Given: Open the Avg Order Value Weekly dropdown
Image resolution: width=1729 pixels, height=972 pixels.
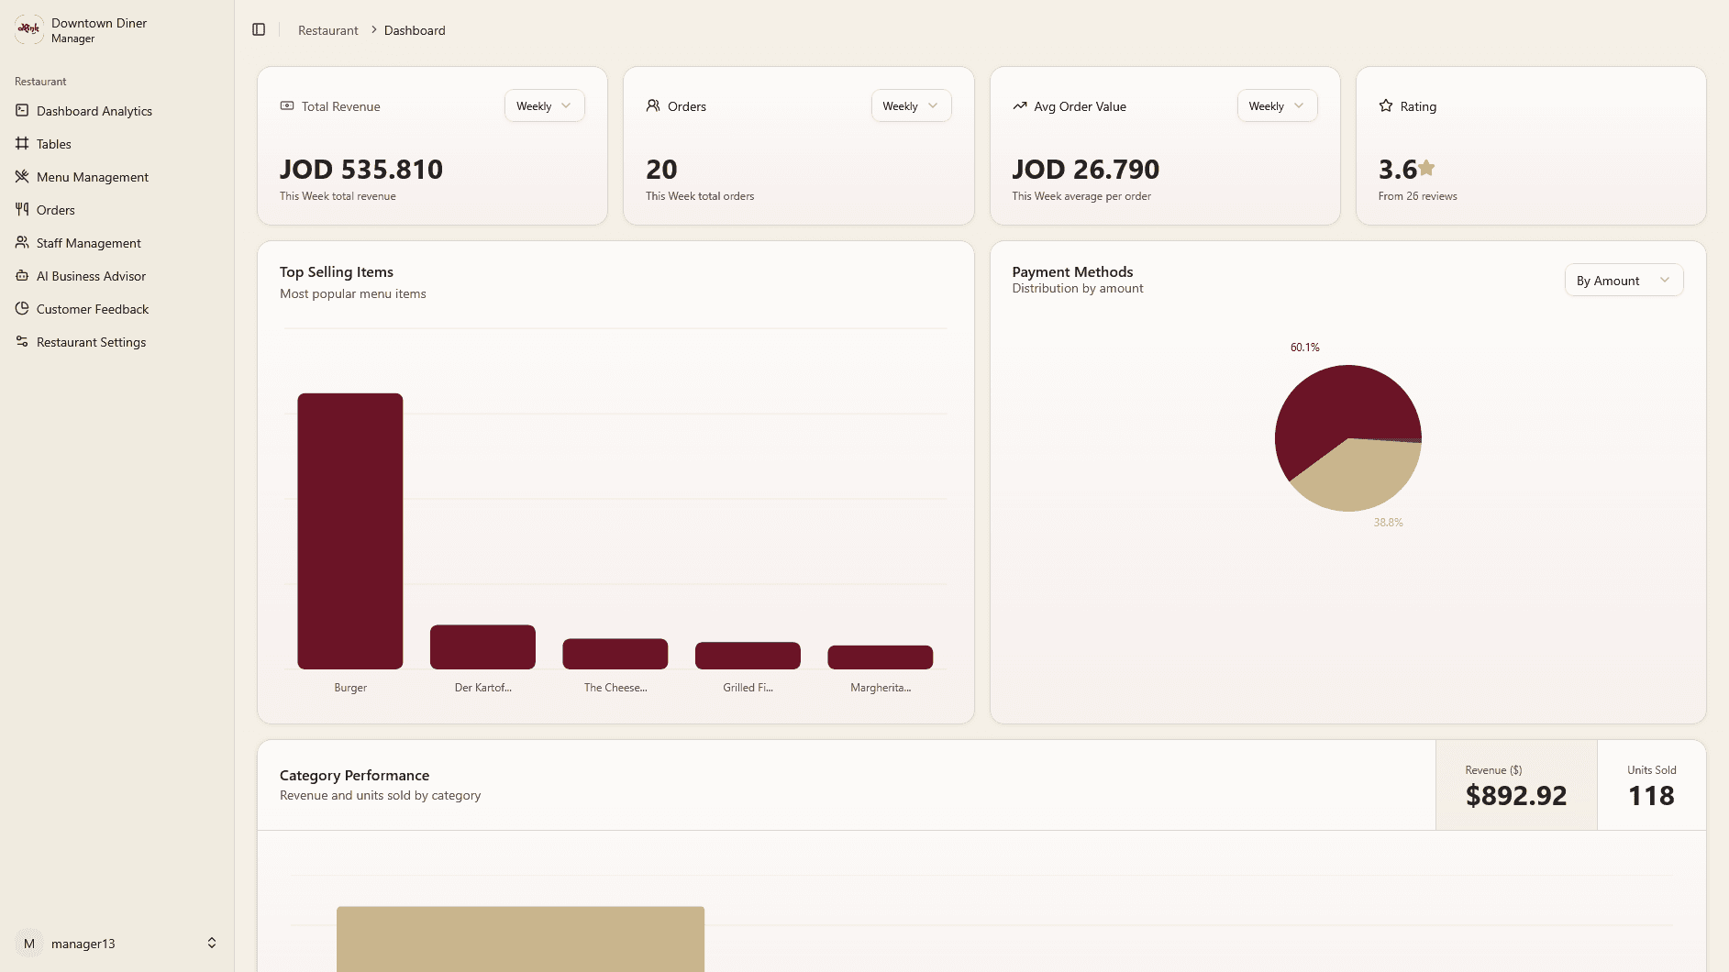Looking at the screenshot, I should click(x=1276, y=106).
